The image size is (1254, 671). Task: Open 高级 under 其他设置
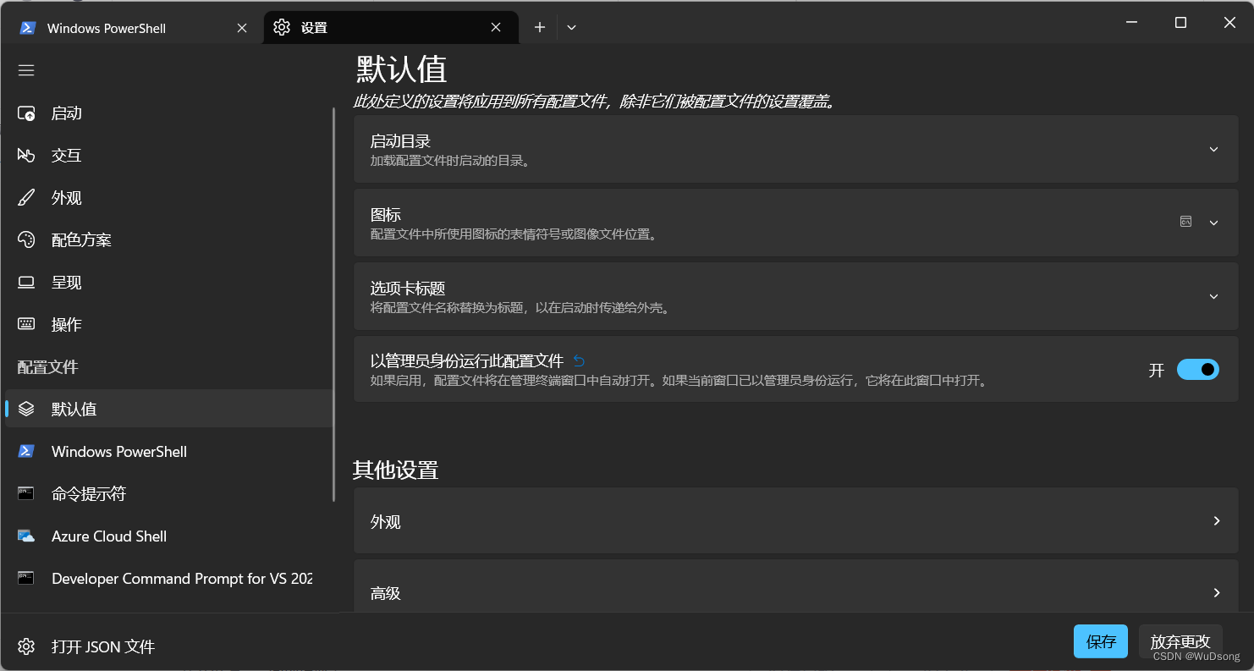[795, 592]
